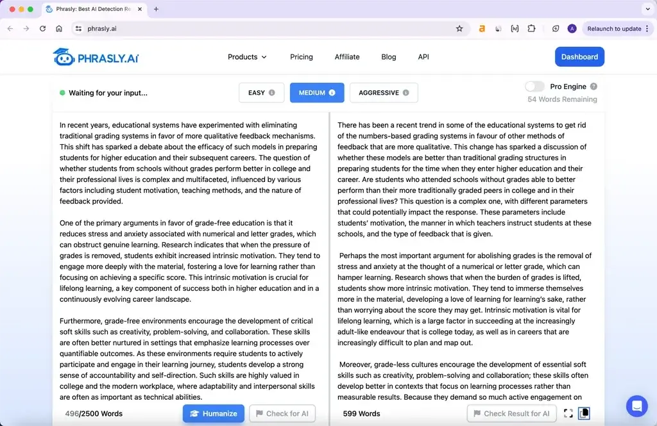
Task: Open the browser home page
Action: pyautogui.click(x=59, y=28)
